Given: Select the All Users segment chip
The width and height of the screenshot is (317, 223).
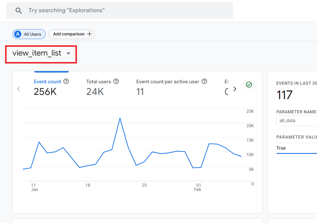Looking at the screenshot, I should [x=29, y=34].
